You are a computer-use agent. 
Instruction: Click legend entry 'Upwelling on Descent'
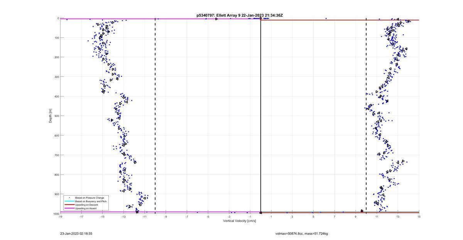click(x=86, y=205)
